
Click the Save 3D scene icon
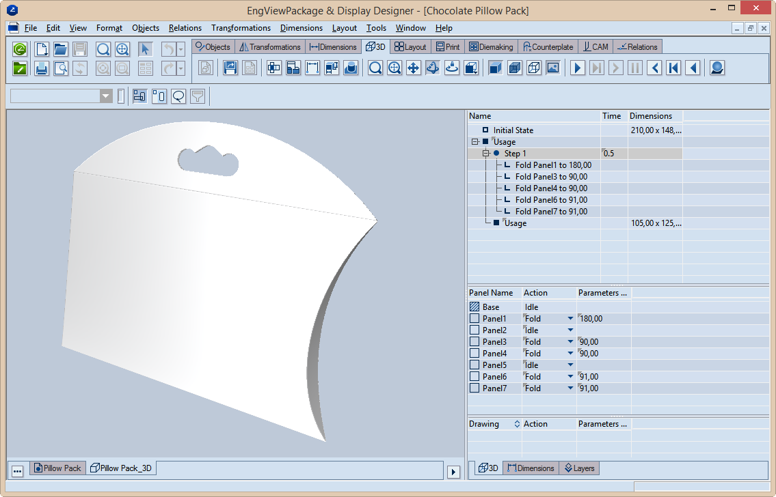[x=230, y=68]
